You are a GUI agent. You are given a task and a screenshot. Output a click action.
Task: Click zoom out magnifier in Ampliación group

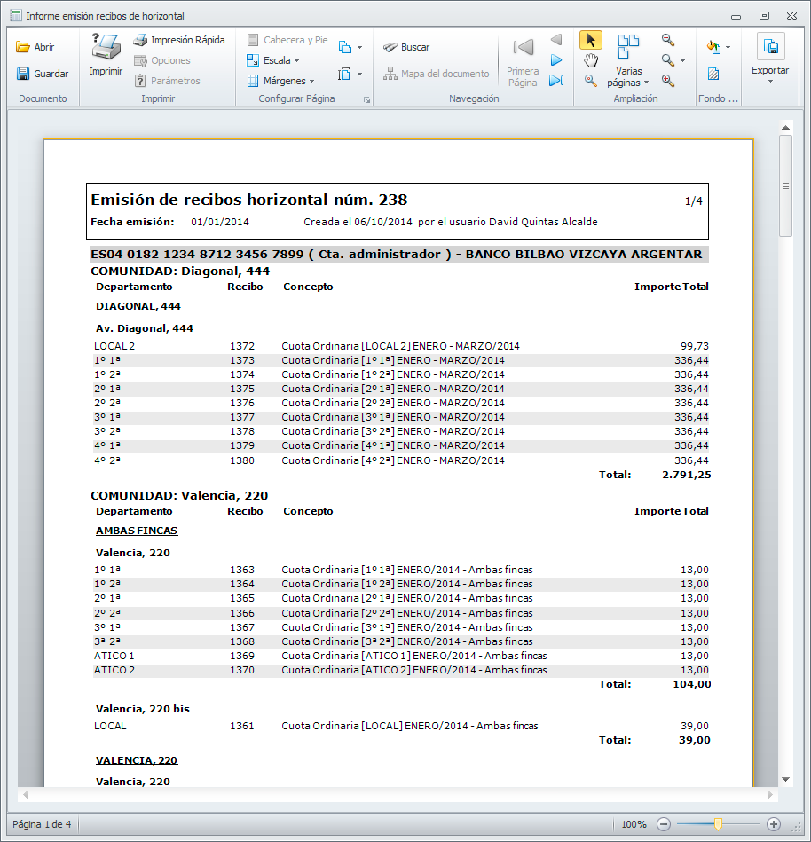tap(668, 40)
